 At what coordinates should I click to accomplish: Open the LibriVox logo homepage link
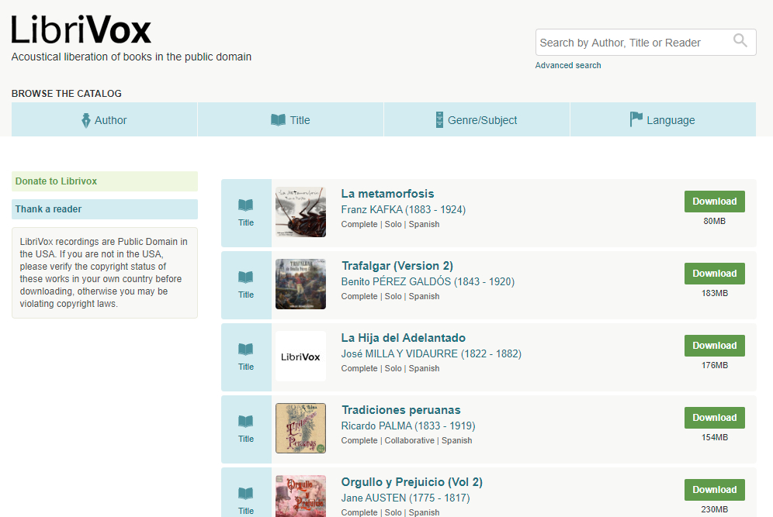coord(81,29)
